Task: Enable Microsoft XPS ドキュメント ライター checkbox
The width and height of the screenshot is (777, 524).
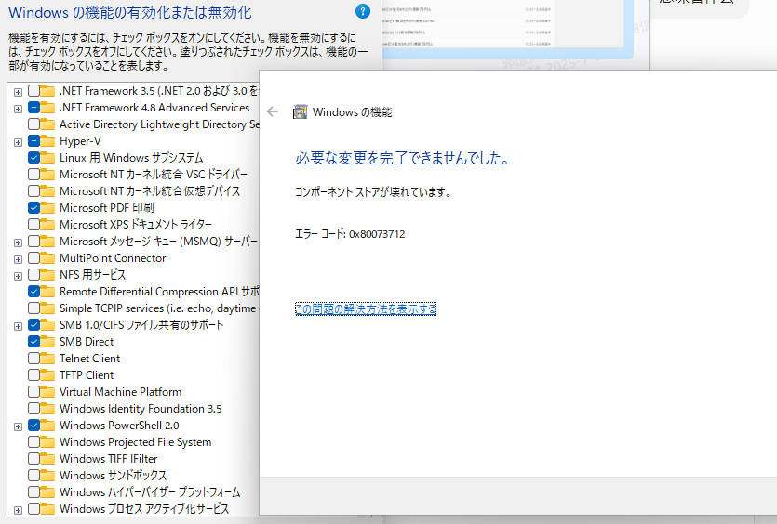Action: click(33, 225)
